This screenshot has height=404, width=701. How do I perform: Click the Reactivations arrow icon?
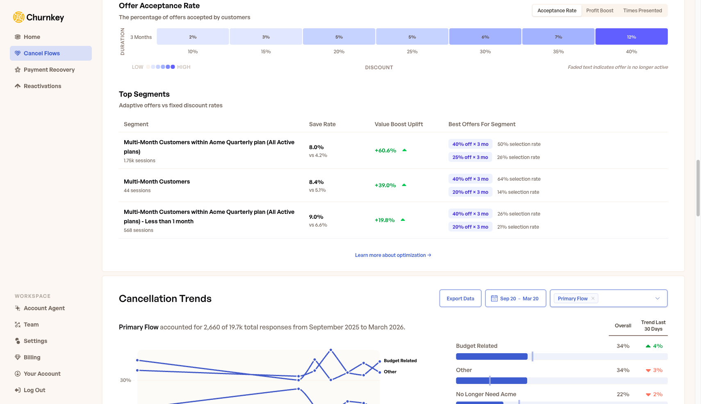(x=18, y=86)
